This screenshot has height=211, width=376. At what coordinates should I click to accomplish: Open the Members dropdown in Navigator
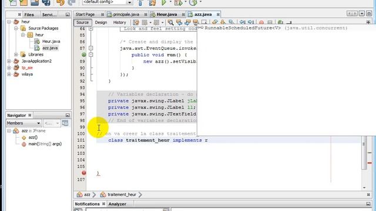(x=23, y=123)
